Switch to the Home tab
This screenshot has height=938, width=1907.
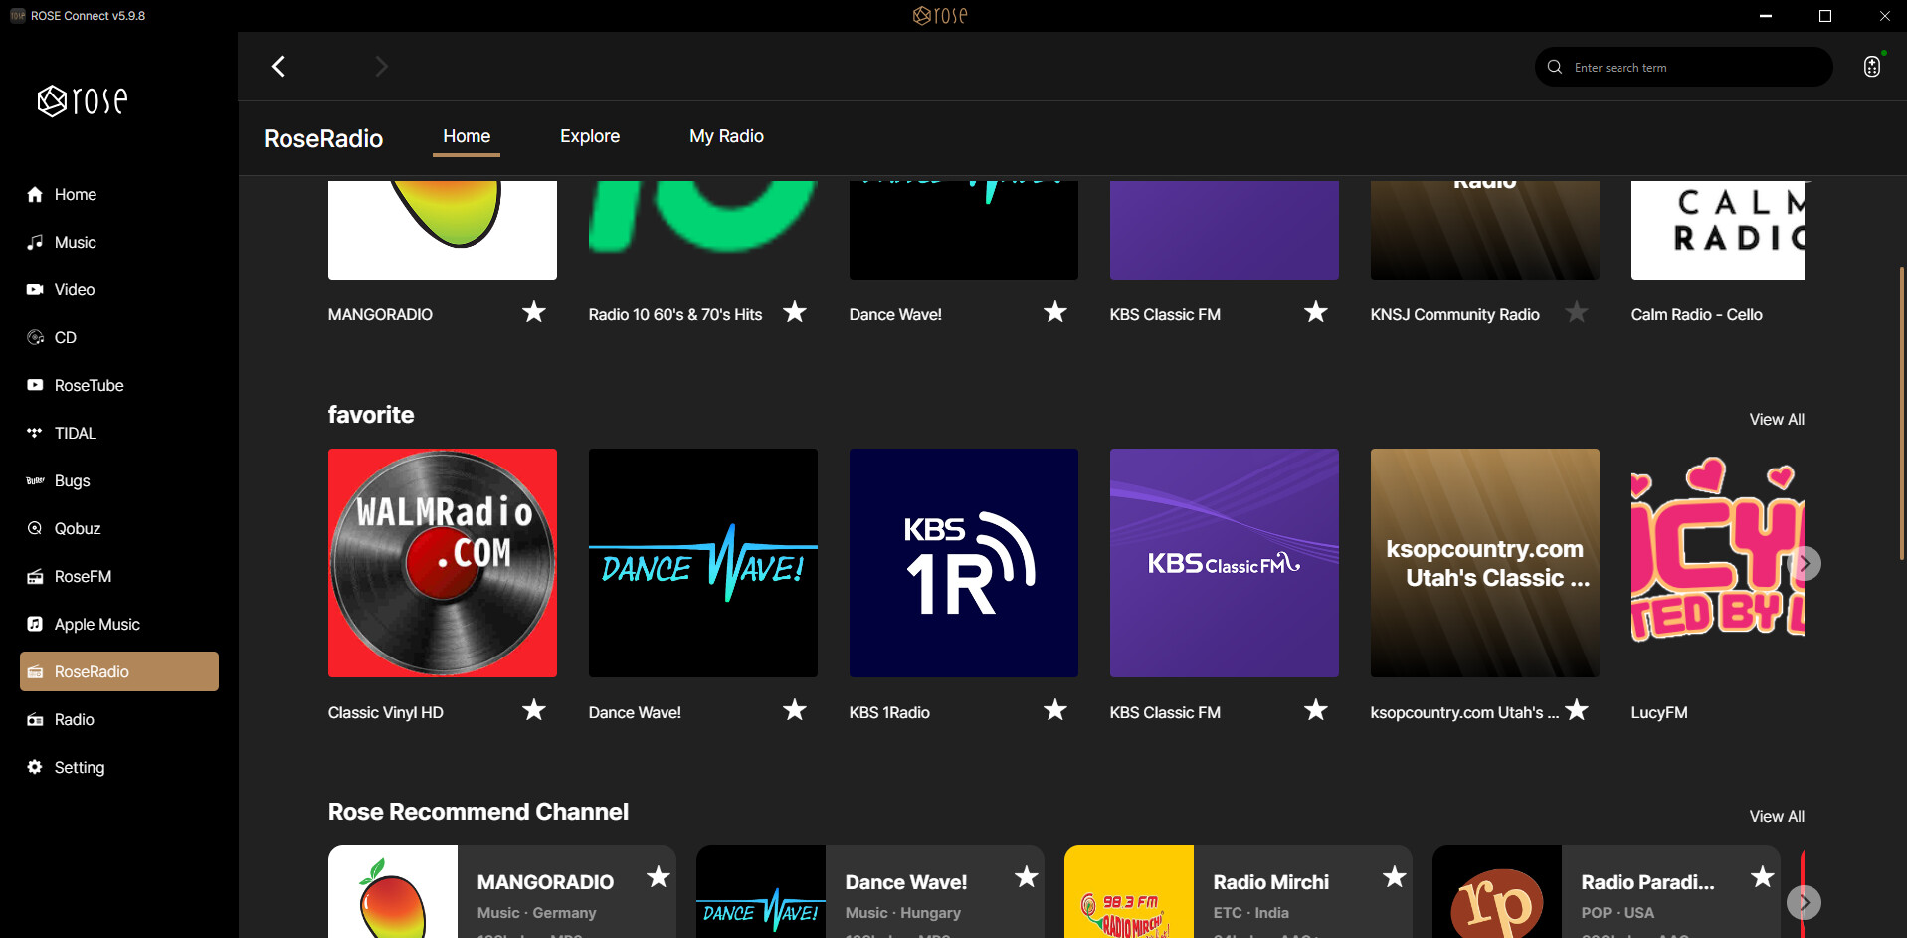pos(467,136)
